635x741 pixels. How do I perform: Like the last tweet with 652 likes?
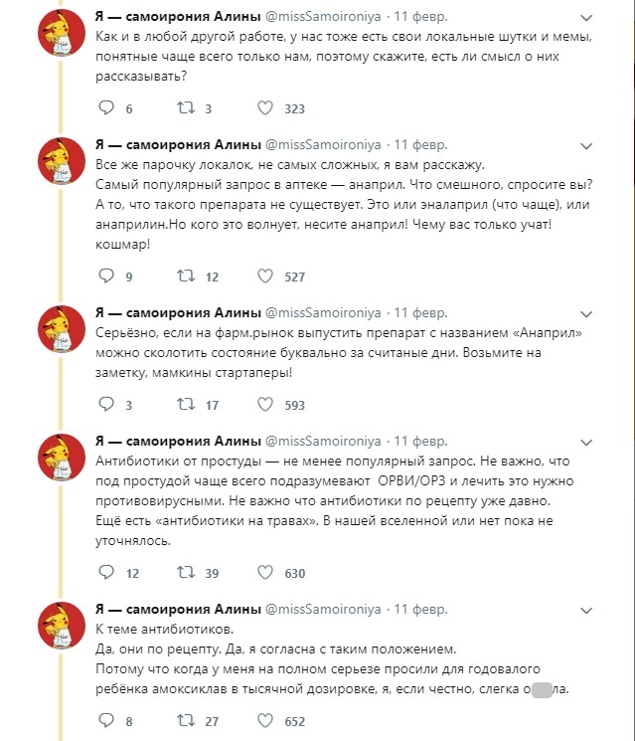(x=265, y=721)
